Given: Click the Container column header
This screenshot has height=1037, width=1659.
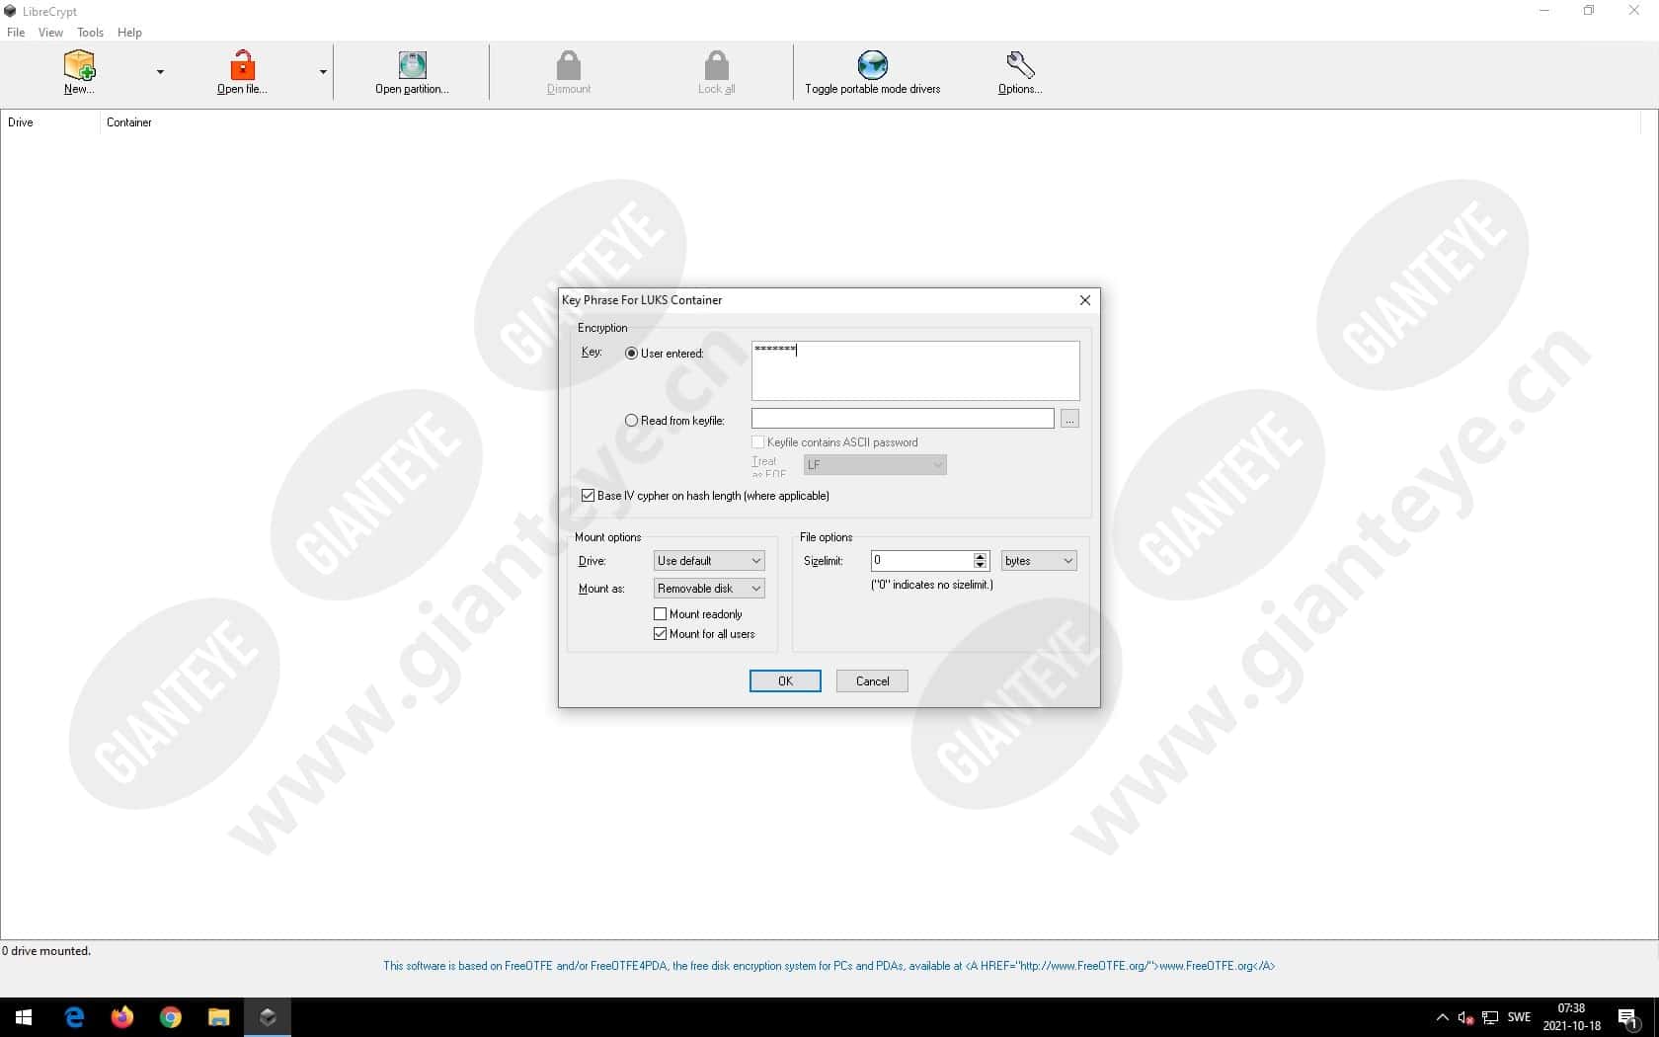Looking at the screenshot, I should point(869,122).
